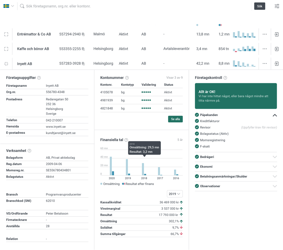Open Kontonummer help icon
The image size is (283, 250).
pos(127,78)
